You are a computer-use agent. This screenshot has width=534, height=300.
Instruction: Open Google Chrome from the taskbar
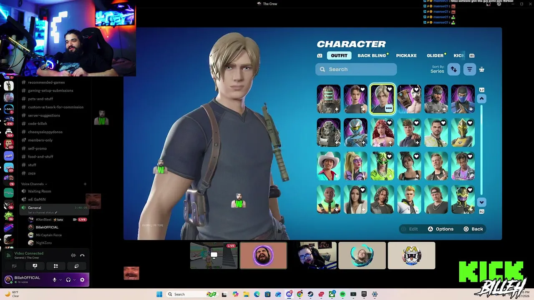pos(300,294)
